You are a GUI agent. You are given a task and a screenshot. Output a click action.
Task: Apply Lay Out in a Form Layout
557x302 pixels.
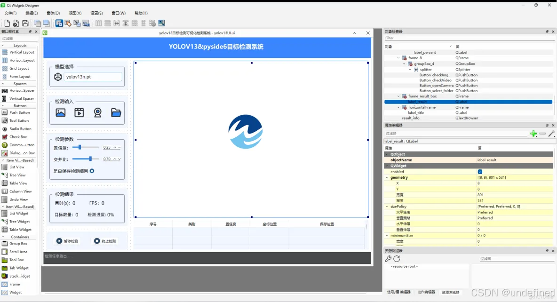143,23
